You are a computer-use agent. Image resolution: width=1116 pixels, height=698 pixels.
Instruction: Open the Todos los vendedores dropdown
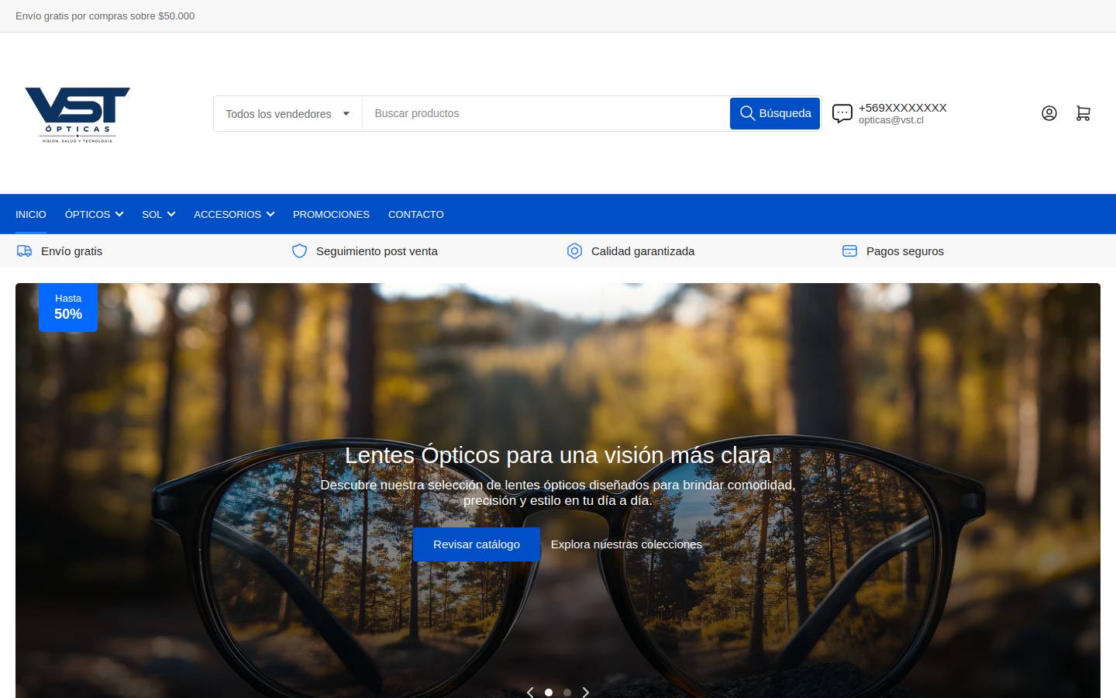tap(288, 114)
